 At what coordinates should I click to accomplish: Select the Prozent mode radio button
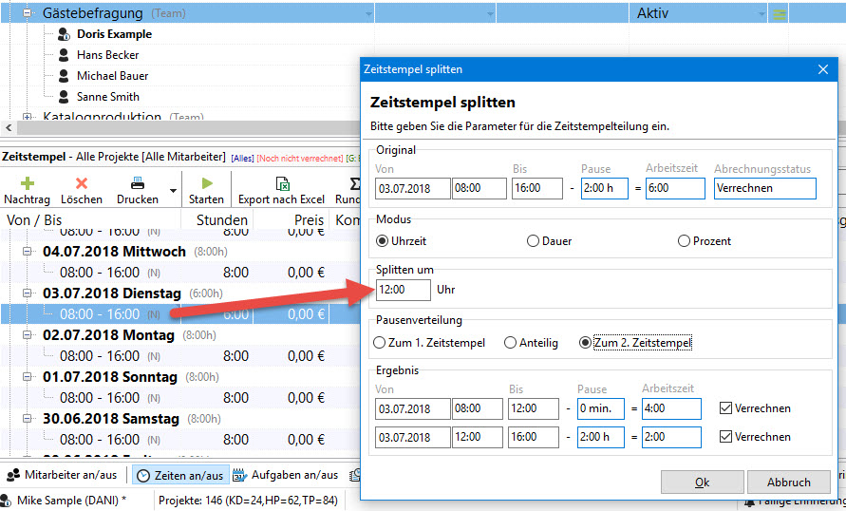pos(684,241)
